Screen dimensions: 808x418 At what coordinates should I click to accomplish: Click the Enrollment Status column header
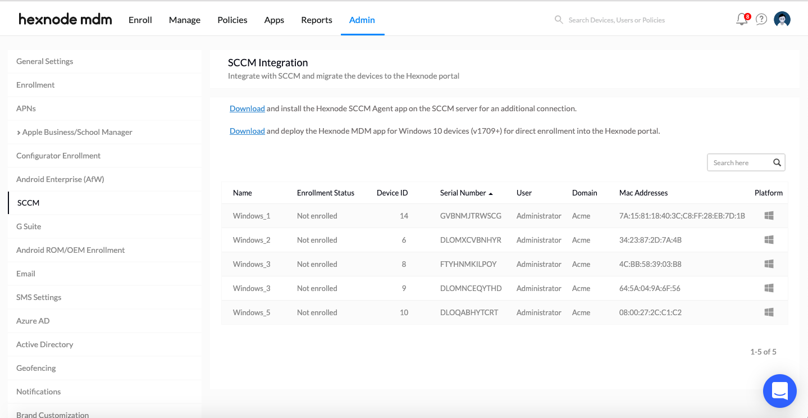pos(326,193)
